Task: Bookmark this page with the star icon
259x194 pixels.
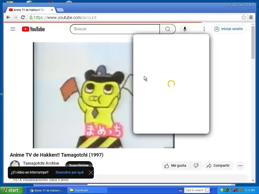Action: point(244,17)
